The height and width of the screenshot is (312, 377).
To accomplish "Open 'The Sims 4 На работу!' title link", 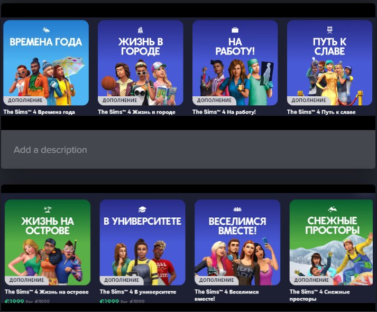I will click(x=224, y=112).
